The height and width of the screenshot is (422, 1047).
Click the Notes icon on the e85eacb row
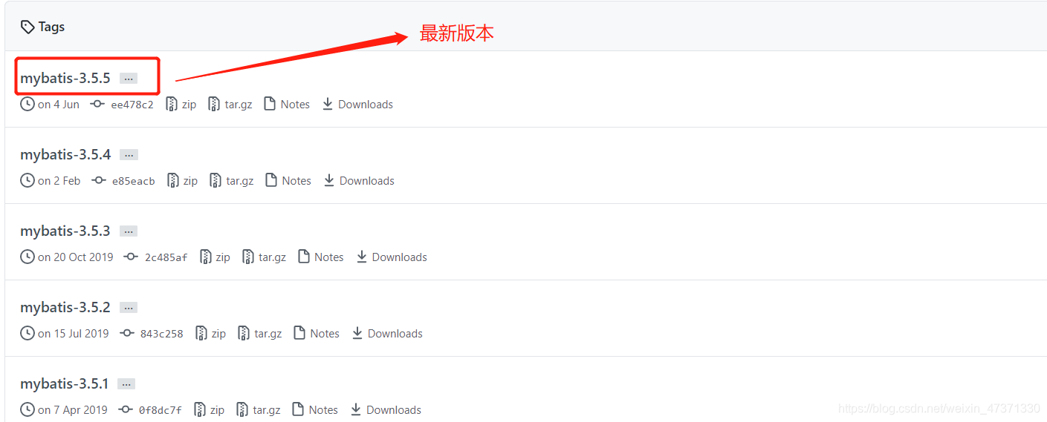click(271, 181)
